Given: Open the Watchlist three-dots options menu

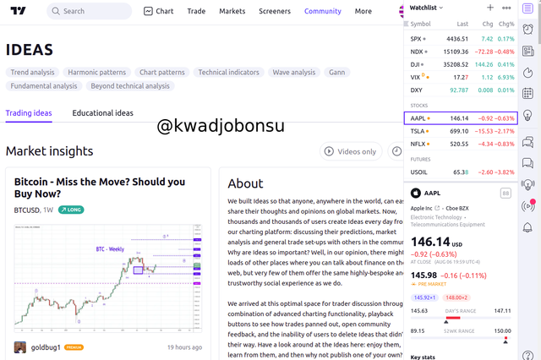Looking at the screenshot, I should (x=506, y=8).
